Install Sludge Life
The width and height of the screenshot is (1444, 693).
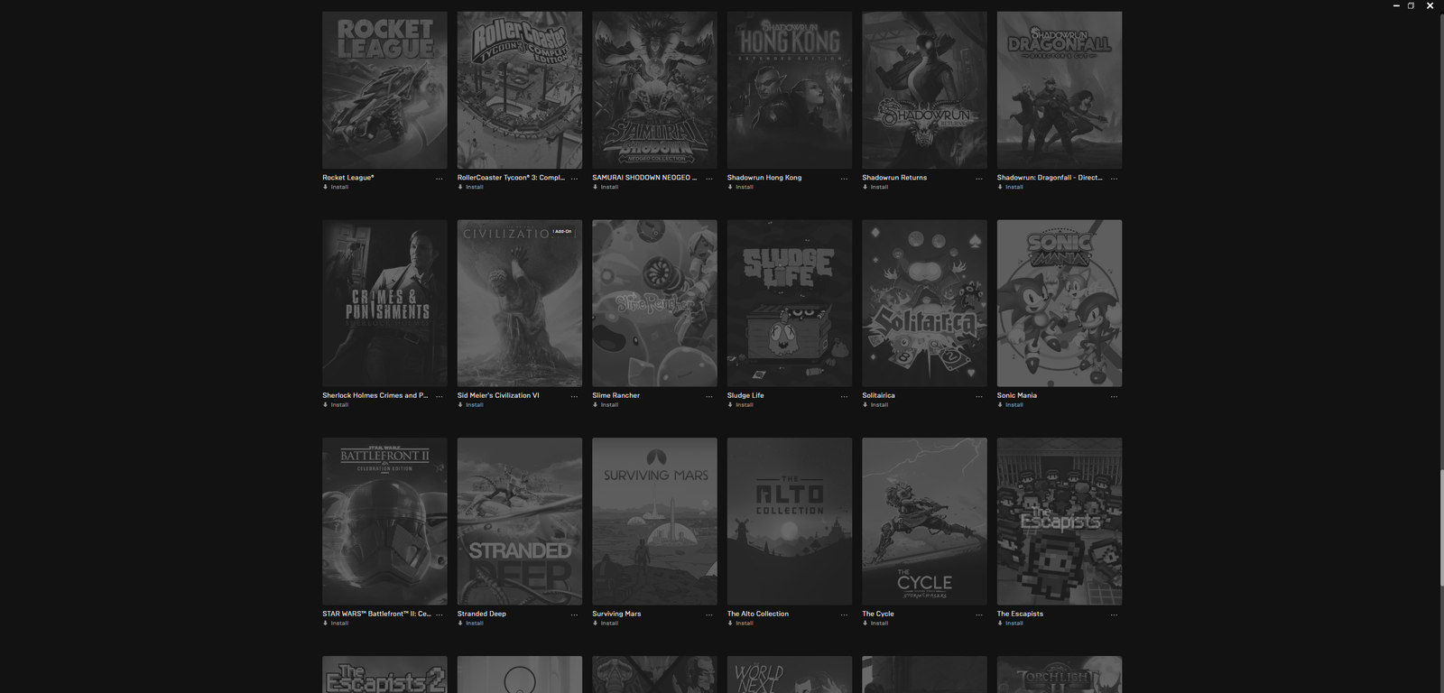point(740,404)
